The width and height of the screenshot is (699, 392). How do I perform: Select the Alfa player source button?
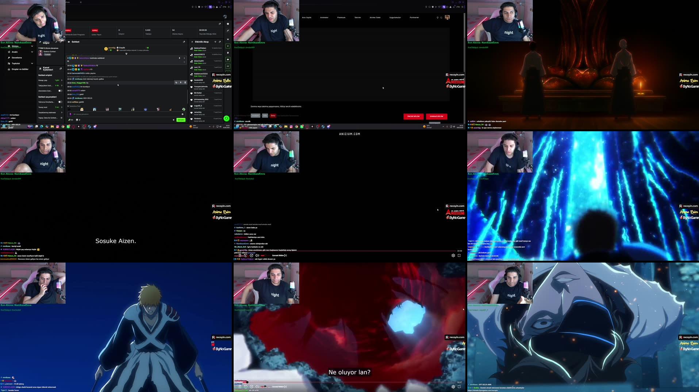pyautogui.click(x=265, y=116)
